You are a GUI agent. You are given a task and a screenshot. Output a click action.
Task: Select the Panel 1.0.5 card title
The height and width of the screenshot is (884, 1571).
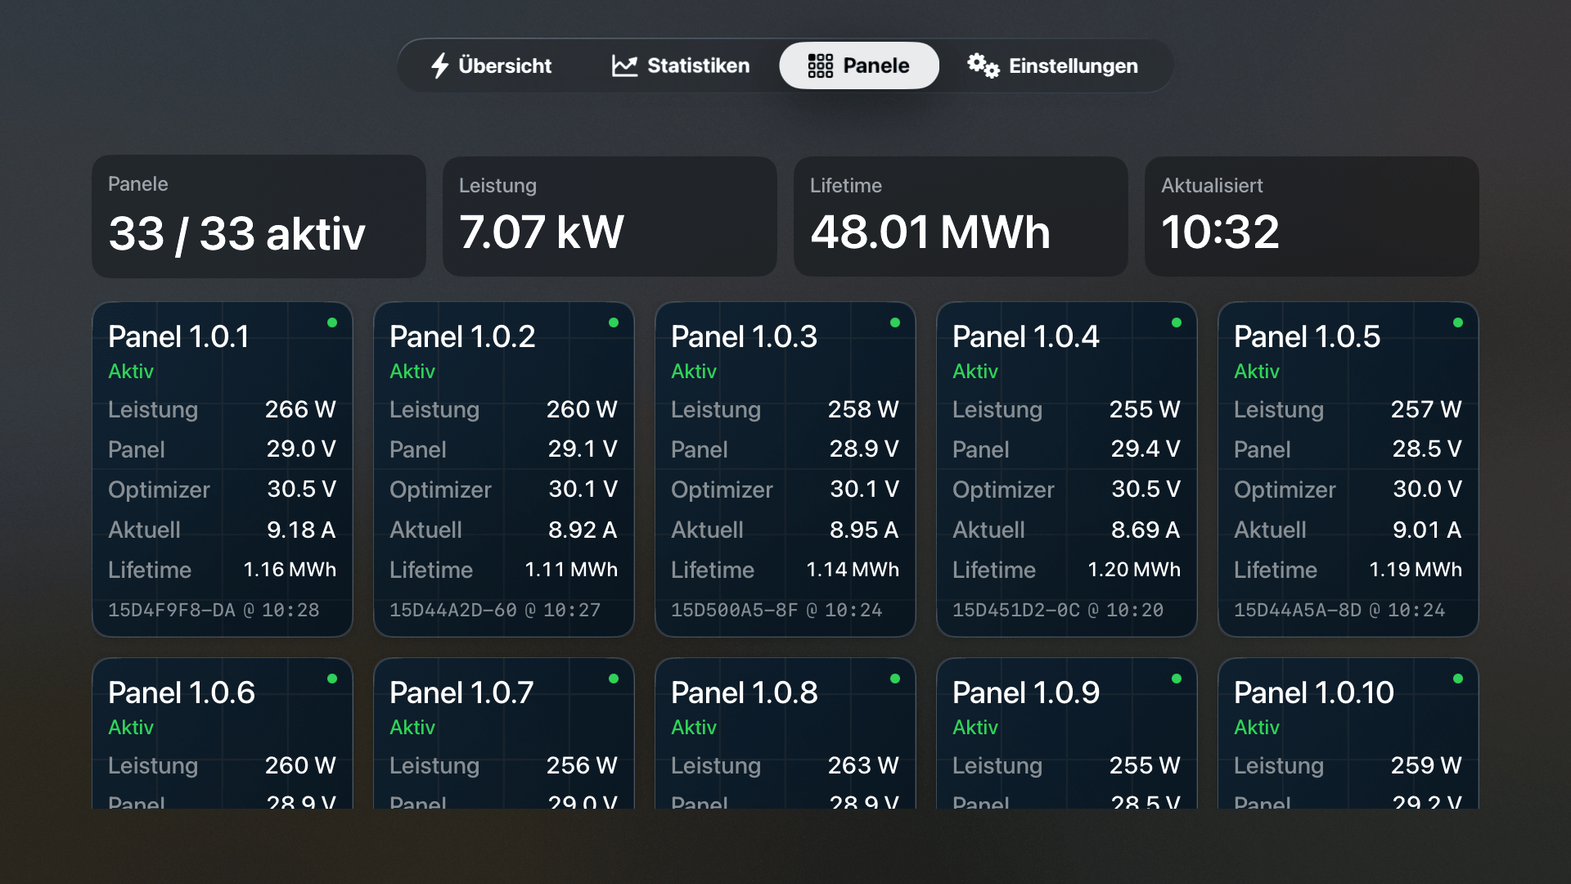[1307, 336]
